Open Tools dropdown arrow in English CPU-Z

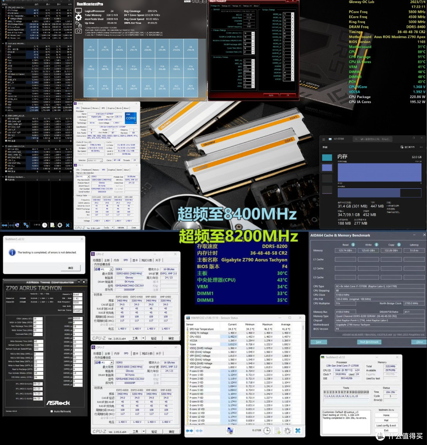(x=112, y=227)
